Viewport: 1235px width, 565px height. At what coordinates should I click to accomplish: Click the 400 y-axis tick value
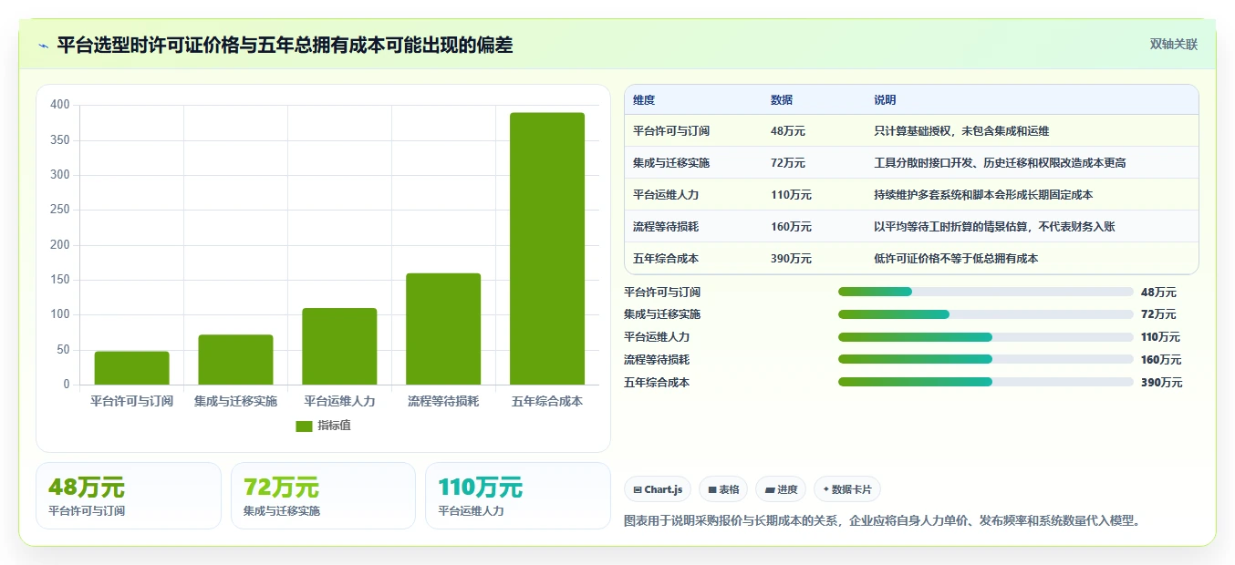pos(60,105)
